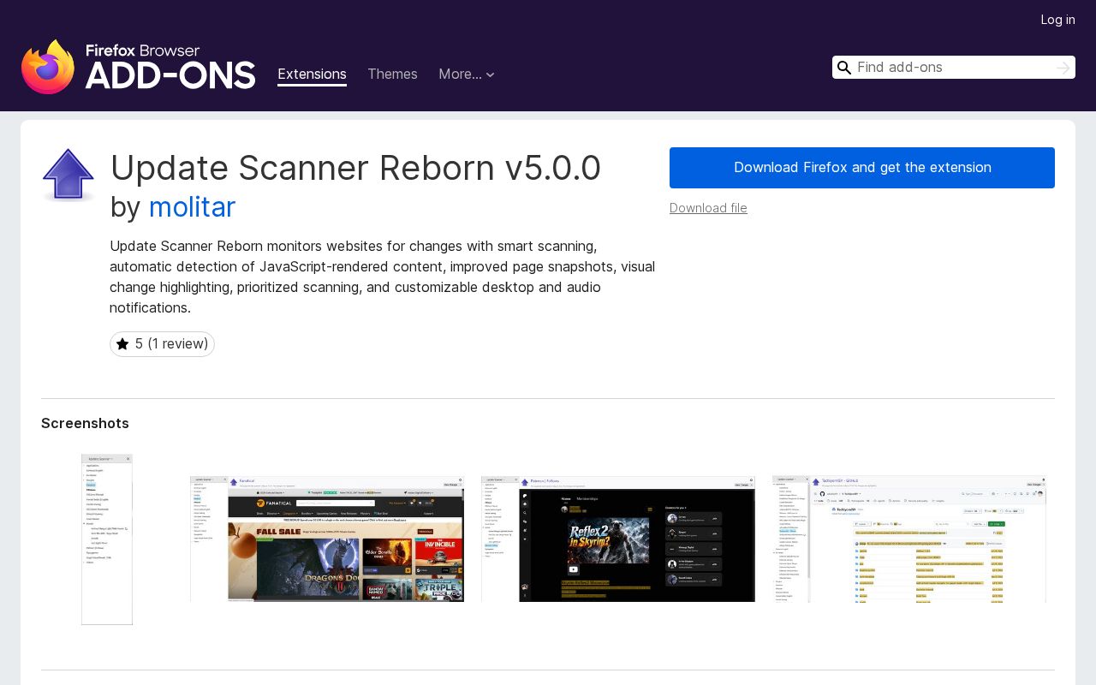Expand the More… dropdown menu
Viewport: 1096px width, 685px height.
point(467,74)
